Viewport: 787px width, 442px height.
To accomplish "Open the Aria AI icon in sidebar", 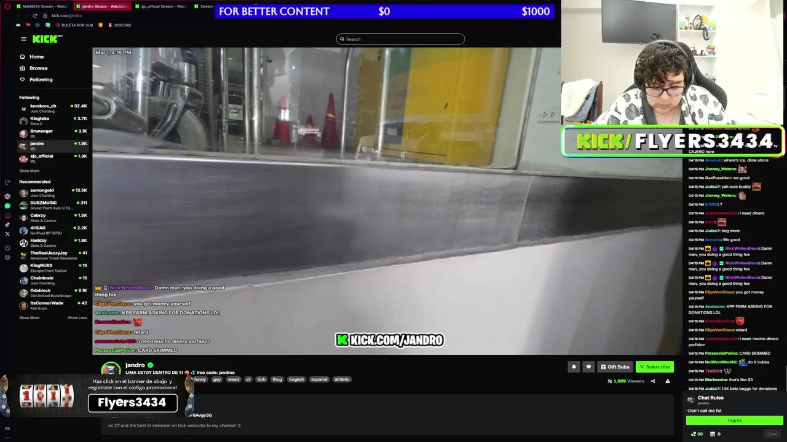I will tap(7, 196).
